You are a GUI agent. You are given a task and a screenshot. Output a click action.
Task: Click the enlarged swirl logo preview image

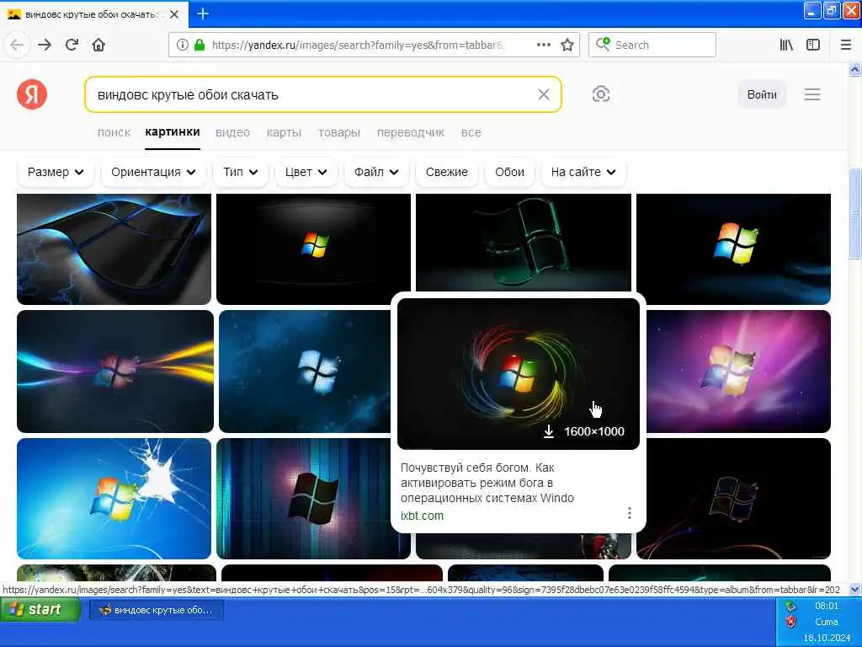pyautogui.click(x=519, y=373)
